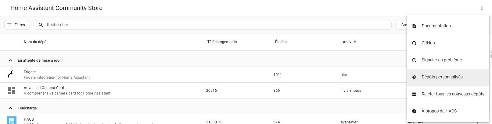Collapse the 'Téléchargé' group section
Viewport: 492px width, 124px height.
10,108
